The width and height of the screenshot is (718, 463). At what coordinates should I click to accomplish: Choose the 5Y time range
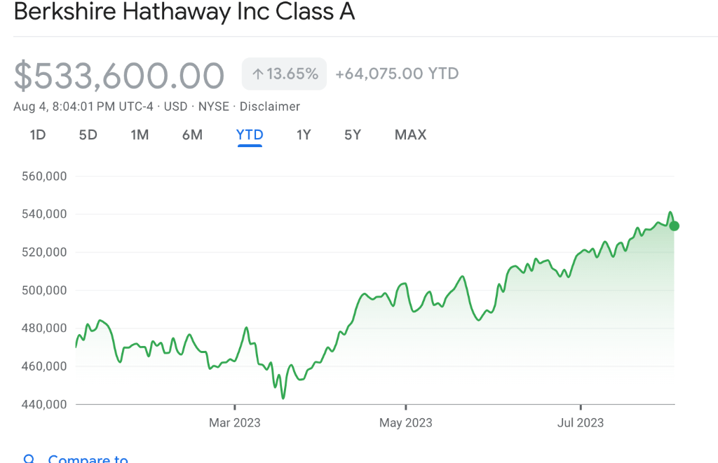[x=353, y=134]
